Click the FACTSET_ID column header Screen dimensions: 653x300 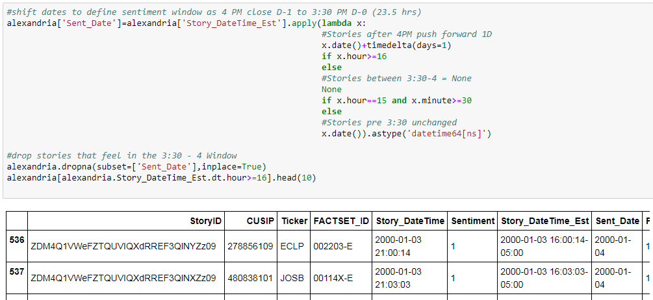click(x=341, y=221)
